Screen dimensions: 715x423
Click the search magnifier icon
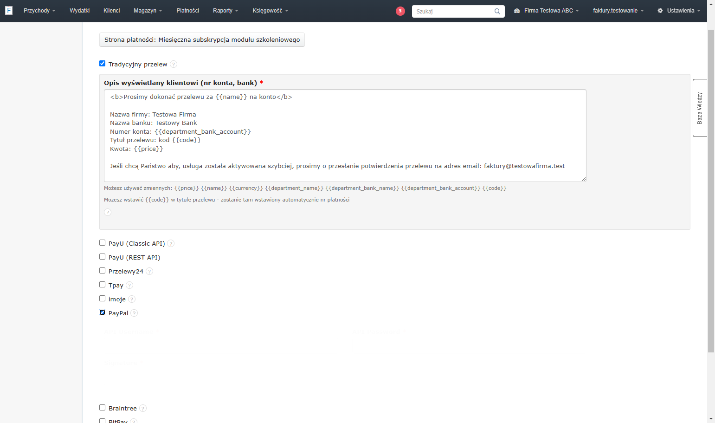coord(497,11)
